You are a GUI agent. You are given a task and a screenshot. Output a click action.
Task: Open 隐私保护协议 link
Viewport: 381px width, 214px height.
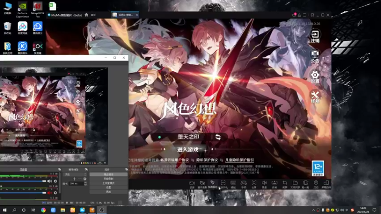point(207,160)
